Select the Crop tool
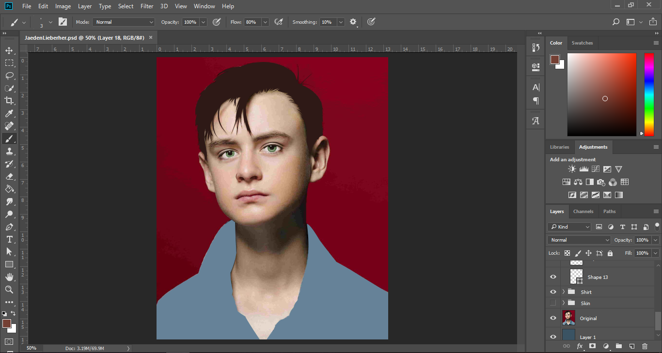This screenshot has width=662, height=353. [x=9, y=101]
